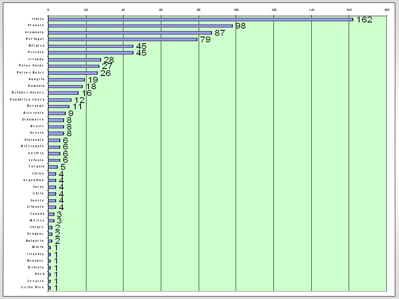Click the Brasil country label
Viewport: 399px width, 299px height.
pyautogui.click(x=37, y=126)
